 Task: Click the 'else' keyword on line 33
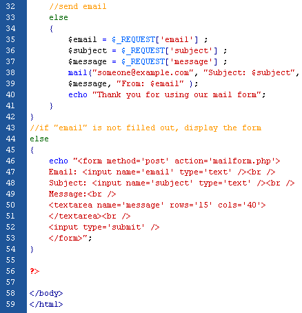pyautogui.click(x=59, y=17)
